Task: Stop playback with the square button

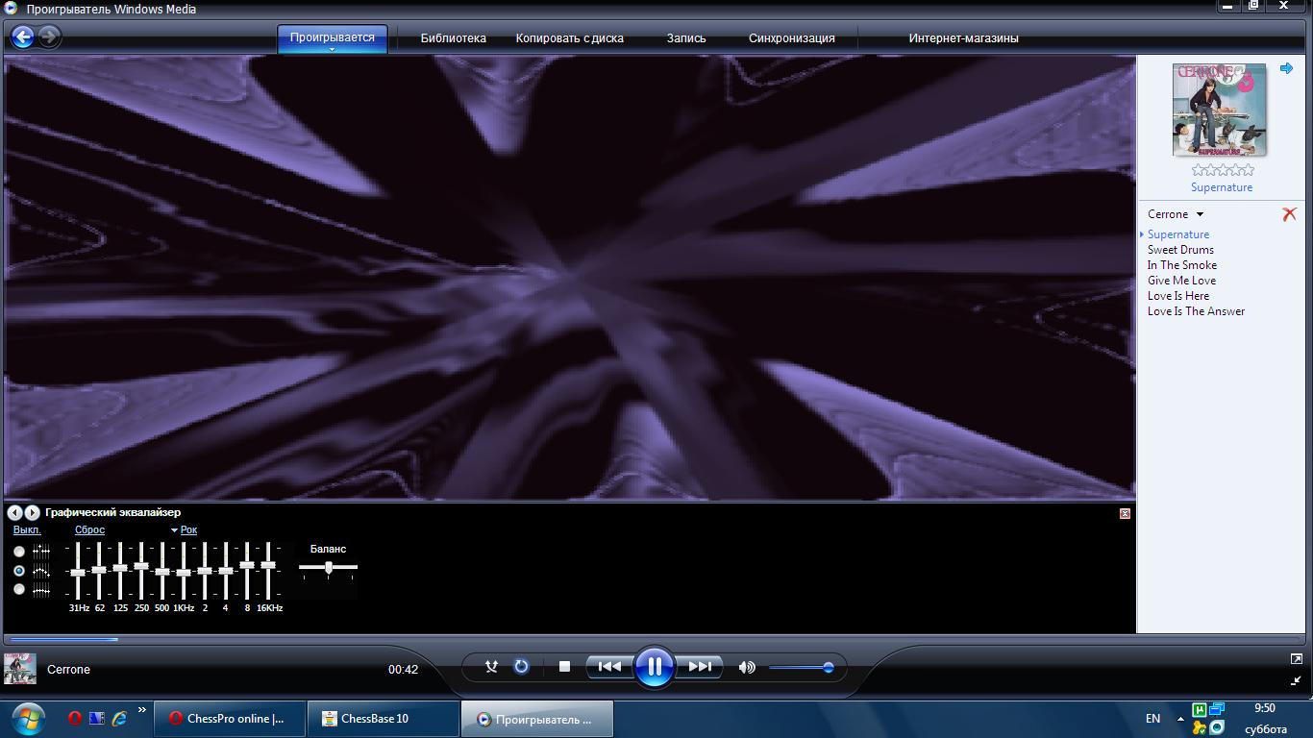Action: click(564, 666)
